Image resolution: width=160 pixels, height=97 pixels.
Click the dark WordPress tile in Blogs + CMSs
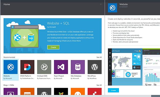[44, 91]
